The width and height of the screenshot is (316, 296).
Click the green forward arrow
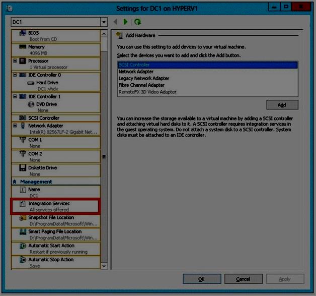point(125,22)
